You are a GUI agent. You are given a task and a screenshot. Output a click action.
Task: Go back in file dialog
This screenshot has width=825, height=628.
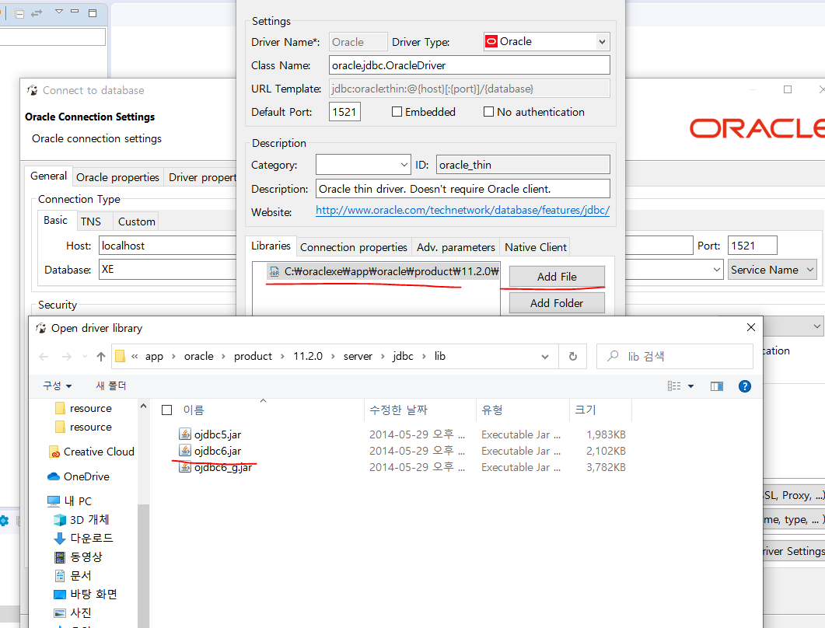coord(44,357)
